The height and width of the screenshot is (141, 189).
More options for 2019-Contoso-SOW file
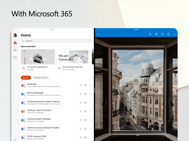[91, 137]
